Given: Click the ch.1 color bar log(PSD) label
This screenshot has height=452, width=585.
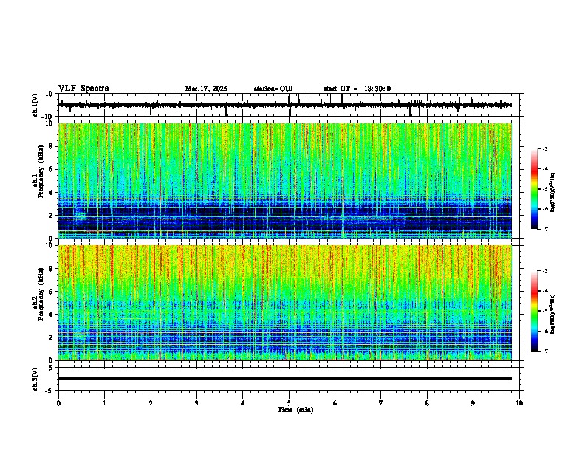Looking at the screenshot, I should [x=553, y=192].
